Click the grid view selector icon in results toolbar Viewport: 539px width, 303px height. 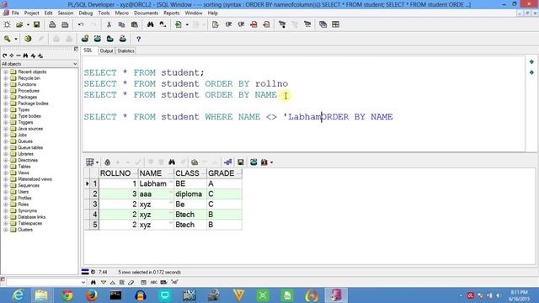(x=90, y=162)
